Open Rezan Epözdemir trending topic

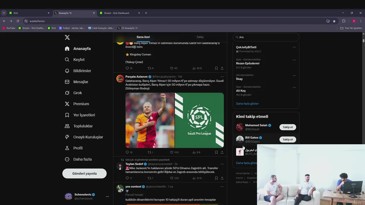click(248, 63)
